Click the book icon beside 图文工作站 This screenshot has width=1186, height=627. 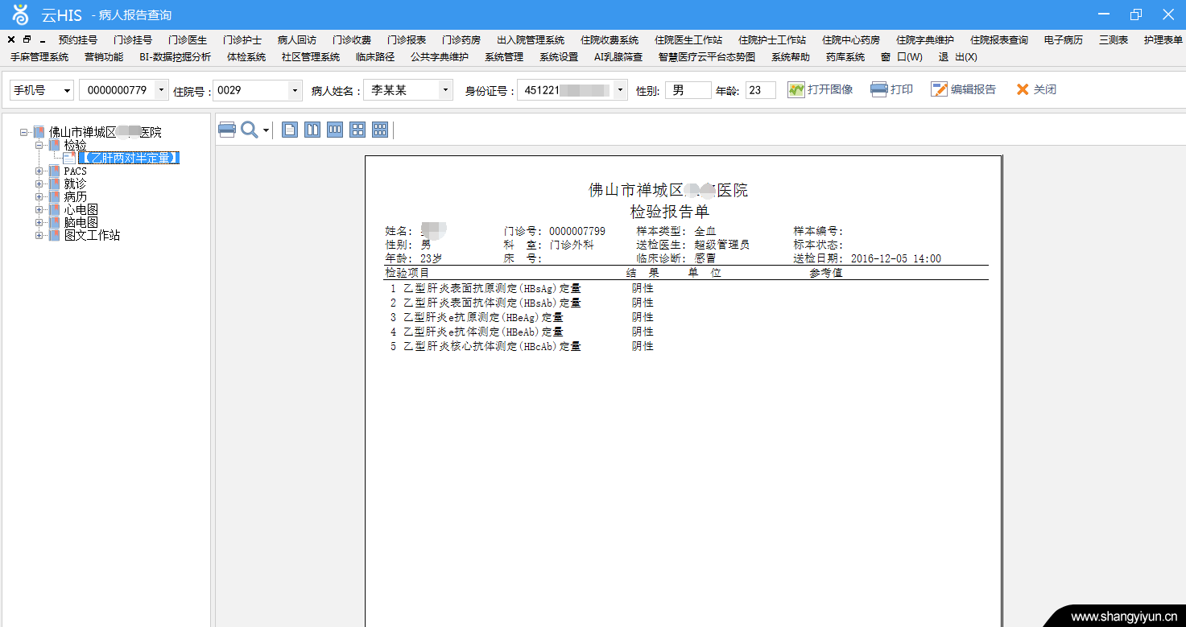click(55, 235)
